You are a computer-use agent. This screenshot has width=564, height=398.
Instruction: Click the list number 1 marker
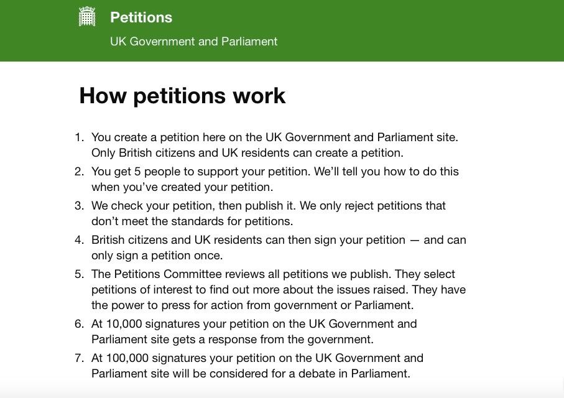[78, 137]
